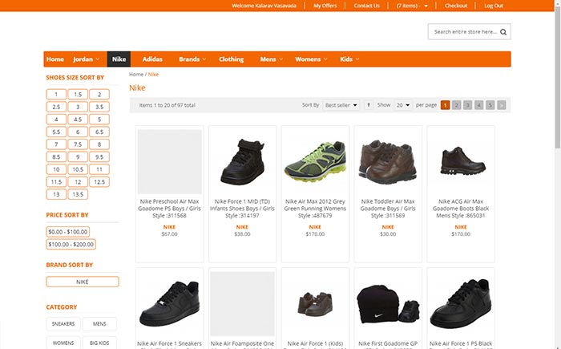The width and height of the screenshot is (561, 349).
Task: Click Home in the breadcrumb
Action: [x=136, y=74]
